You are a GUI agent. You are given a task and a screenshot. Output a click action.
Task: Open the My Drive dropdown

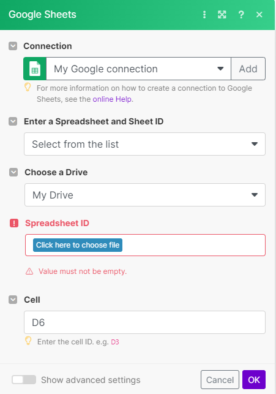pyautogui.click(x=145, y=195)
